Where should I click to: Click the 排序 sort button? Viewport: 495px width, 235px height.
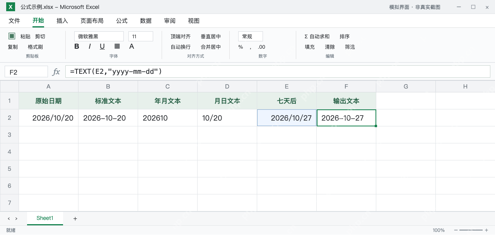pos(345,36)
